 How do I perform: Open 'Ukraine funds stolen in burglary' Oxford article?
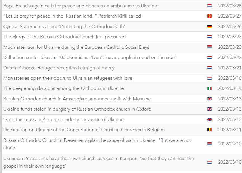tap(77, 109)
